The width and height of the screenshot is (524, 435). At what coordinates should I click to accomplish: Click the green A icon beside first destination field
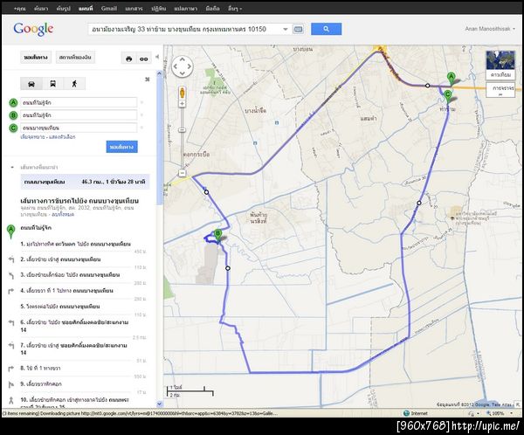(x=13, y=103)
